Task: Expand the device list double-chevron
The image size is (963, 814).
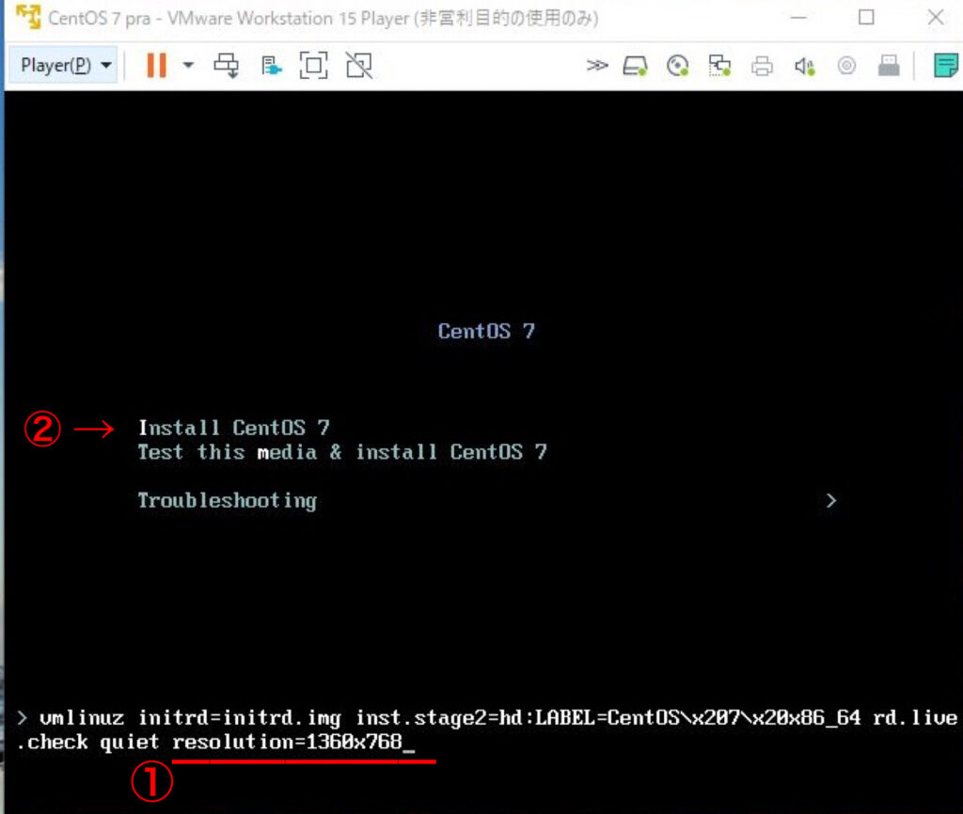Action: (596, 65)
